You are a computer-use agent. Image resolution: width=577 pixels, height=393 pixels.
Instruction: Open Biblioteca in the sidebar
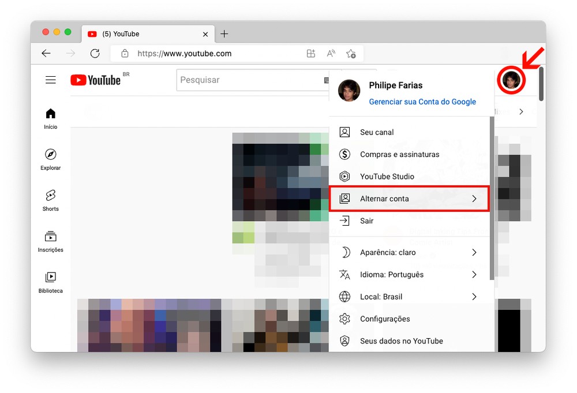tap(50, 283)
